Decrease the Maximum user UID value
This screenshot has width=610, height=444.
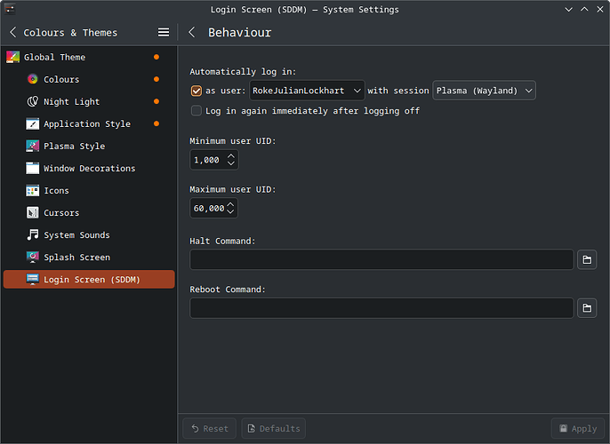[230, 212]
